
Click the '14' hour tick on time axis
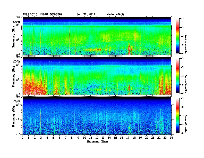(109, 138)
